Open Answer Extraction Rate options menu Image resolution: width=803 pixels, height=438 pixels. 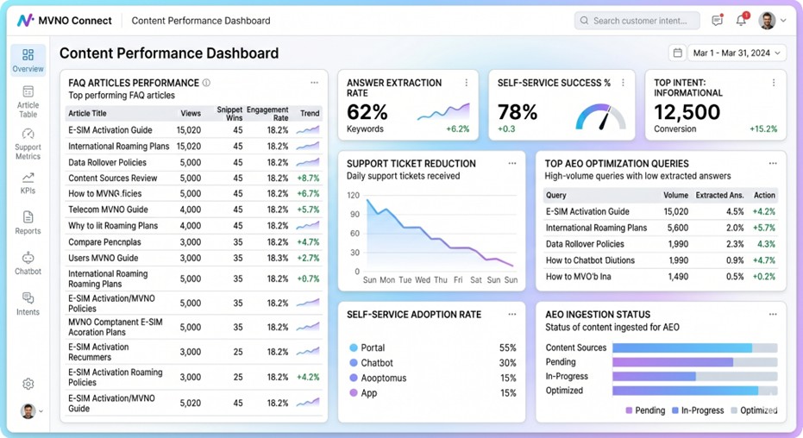pos(466,83)
